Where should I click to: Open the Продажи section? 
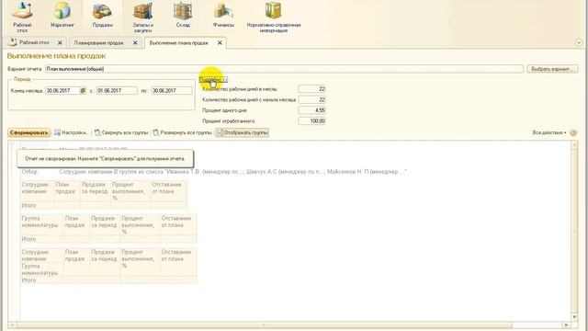(x=102, y=15)
